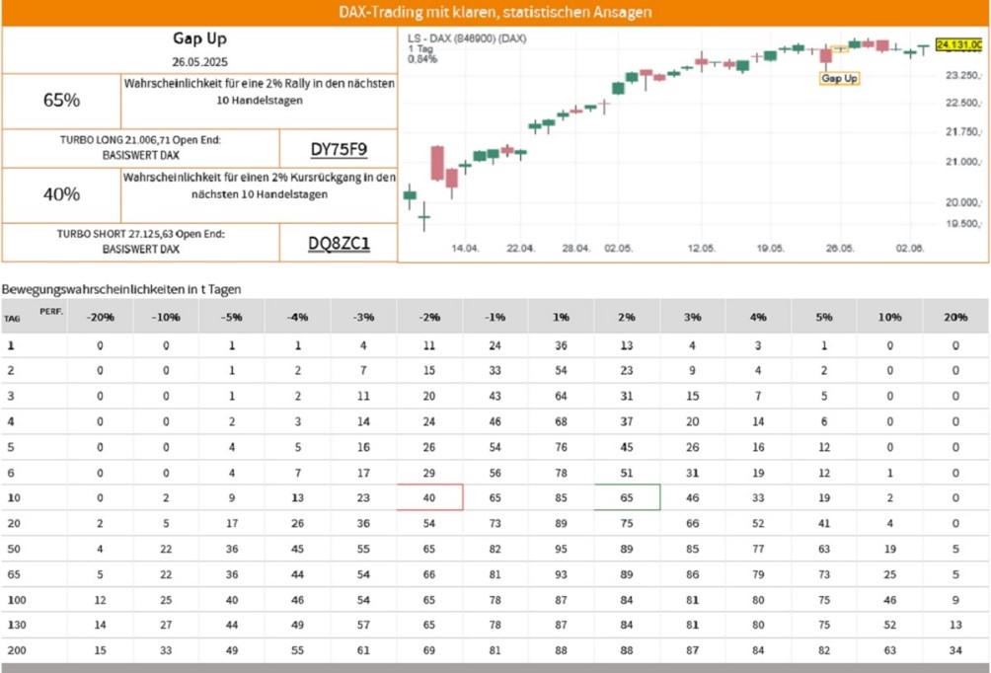Click the 23.250 price axis label
This screenshot has height=673, width=991.
[963, 75]
